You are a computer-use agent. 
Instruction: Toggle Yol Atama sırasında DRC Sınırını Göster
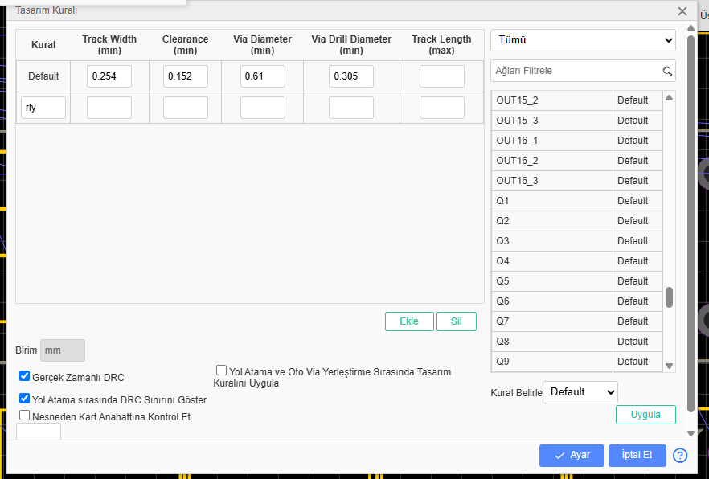tap(24, 399)
